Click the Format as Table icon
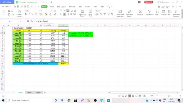Screen dimensions: 183x103 [x=129, y=11]
